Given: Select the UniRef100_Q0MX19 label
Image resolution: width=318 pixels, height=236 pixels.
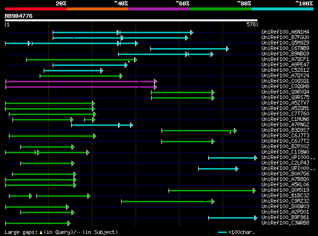Looking at the screenshot, I should pyautogui.click(x=285, y=190).
